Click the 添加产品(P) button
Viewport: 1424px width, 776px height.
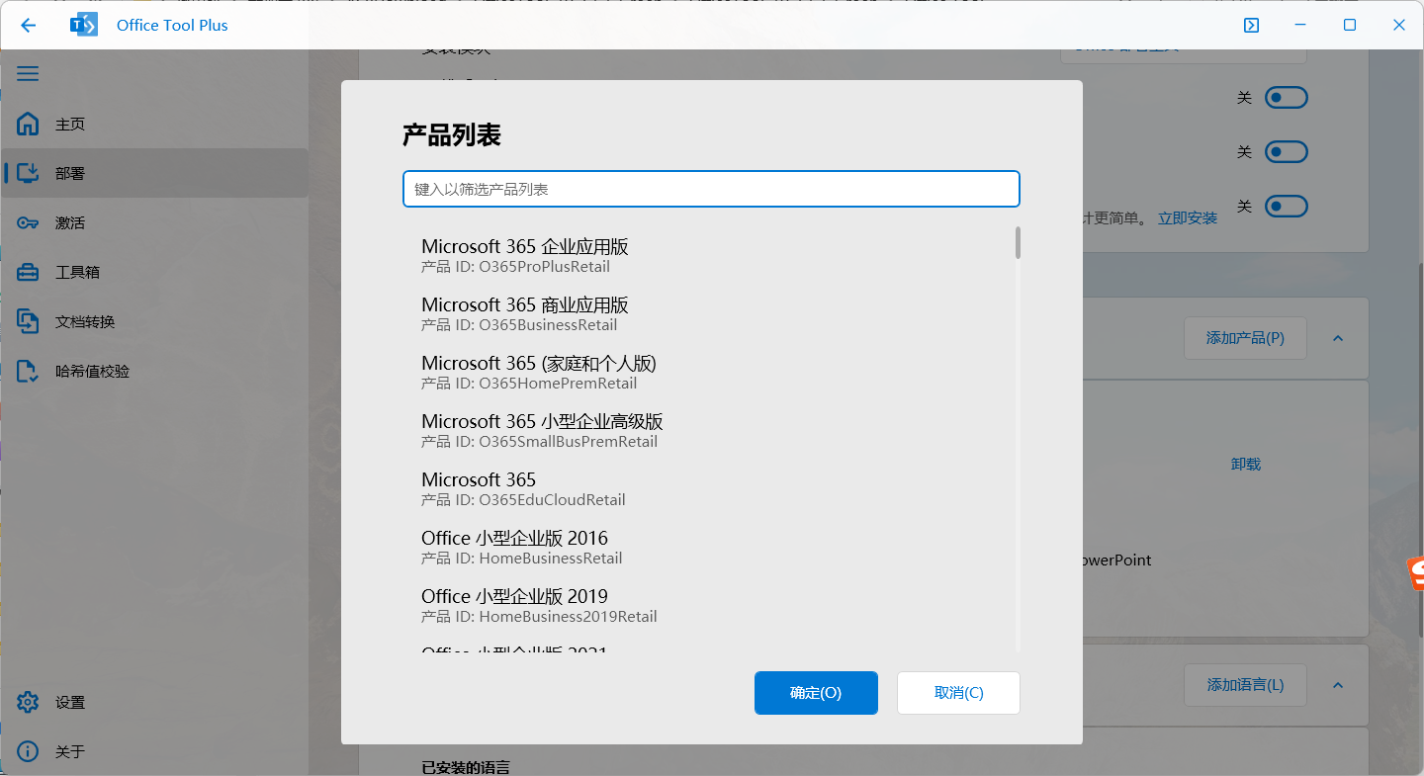point(1245,338)
